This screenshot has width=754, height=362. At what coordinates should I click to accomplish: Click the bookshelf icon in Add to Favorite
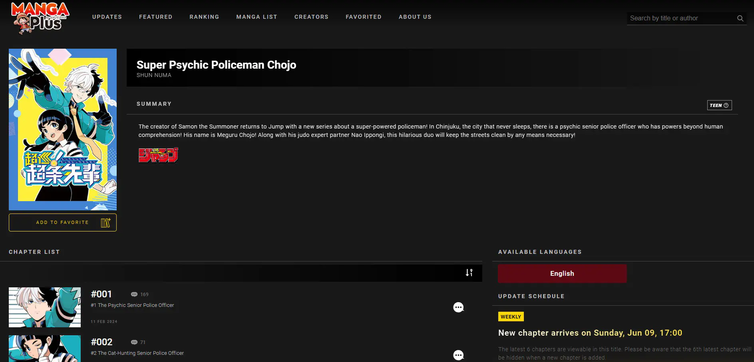(x=105, y=222)
